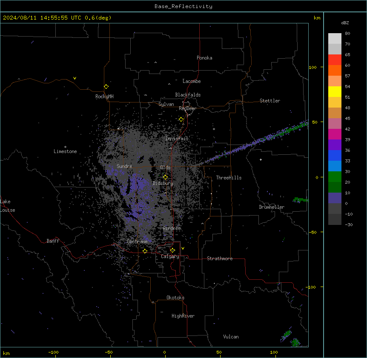Pick the bright green swatch above 20 dBZ
The width and height of the screenshot is (367, 358).
tap(335, 177)
